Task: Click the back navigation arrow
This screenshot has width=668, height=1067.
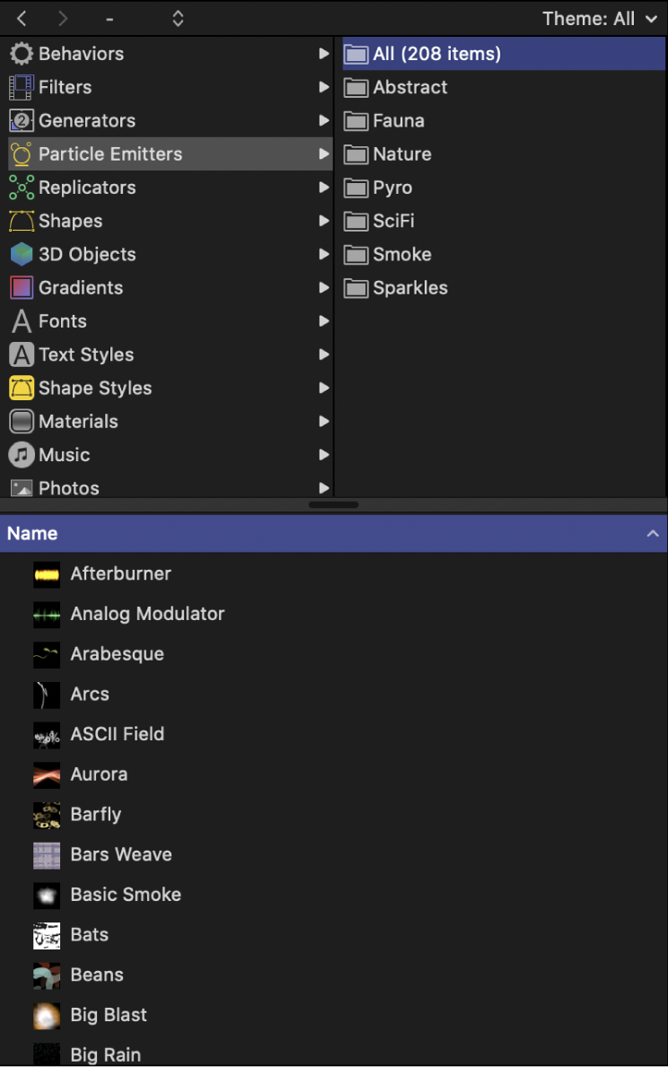Action: [x=20, y=18]
